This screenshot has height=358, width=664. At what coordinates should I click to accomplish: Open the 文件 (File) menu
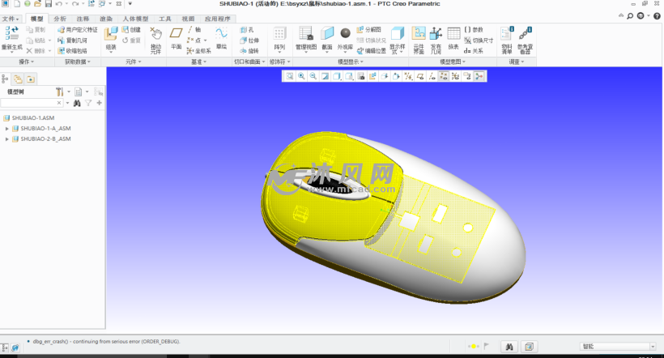pyautogui.click(x=11, y=19)
